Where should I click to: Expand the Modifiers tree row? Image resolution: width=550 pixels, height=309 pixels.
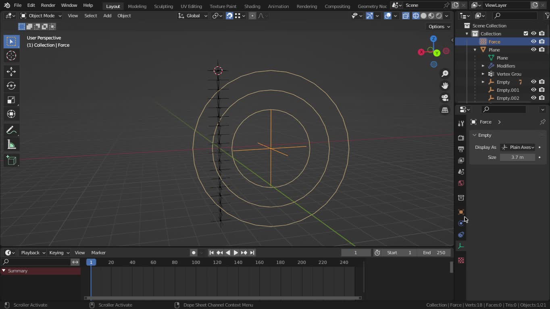coord(483,66)
